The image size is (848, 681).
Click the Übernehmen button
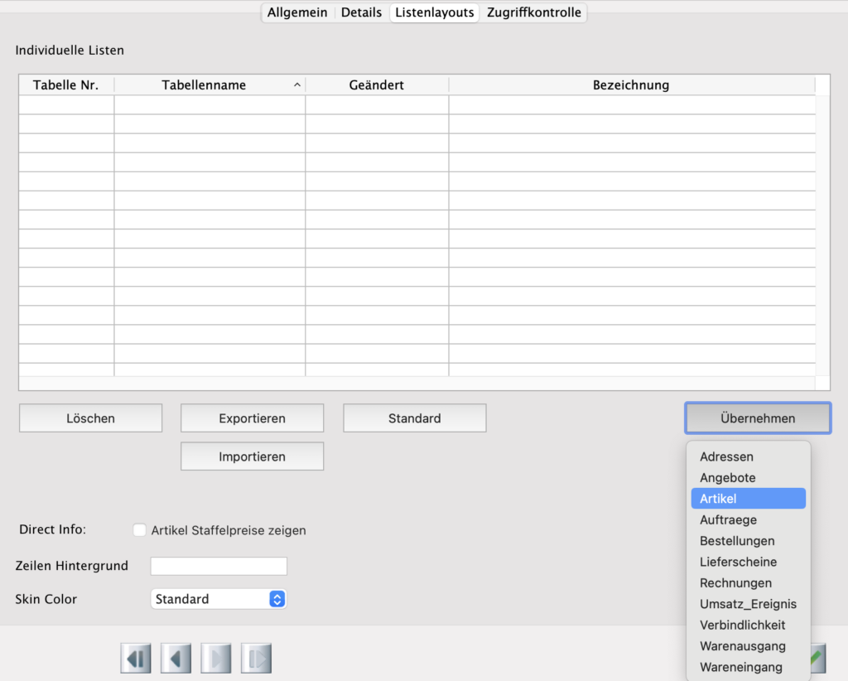(x=757, y=418)
